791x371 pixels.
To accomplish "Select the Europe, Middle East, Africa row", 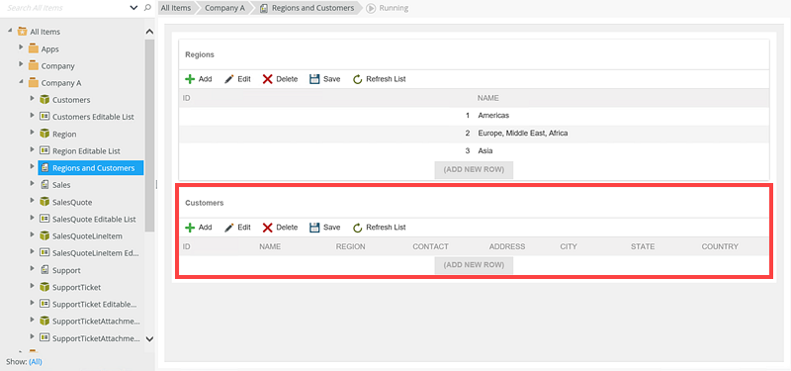I will (x=475, y=134).
